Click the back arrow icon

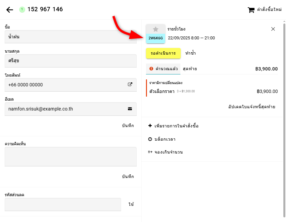[x=10, y=10]
